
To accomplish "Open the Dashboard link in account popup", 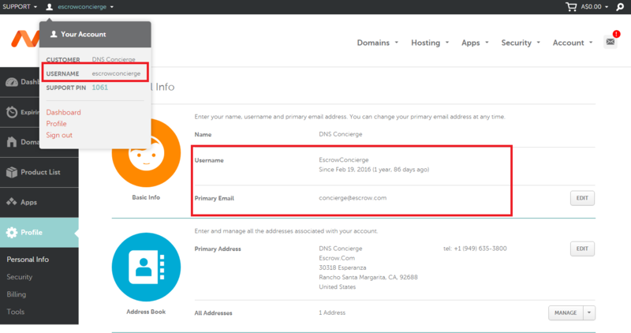I will [63, 113].
